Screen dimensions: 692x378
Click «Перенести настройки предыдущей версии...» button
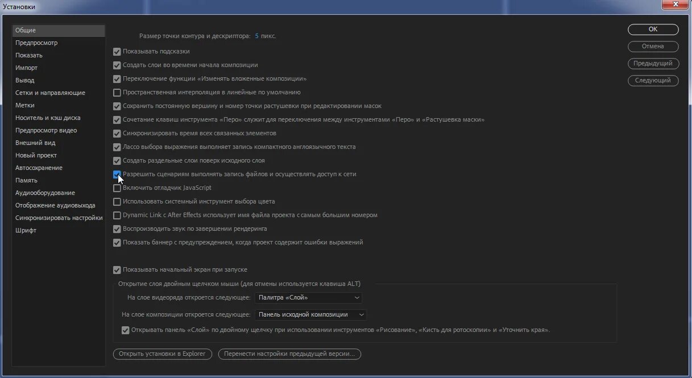(x=289, y=354)
